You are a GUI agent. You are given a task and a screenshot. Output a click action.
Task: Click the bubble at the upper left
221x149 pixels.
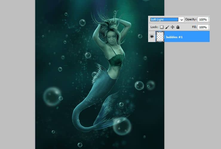coord(82,23)
